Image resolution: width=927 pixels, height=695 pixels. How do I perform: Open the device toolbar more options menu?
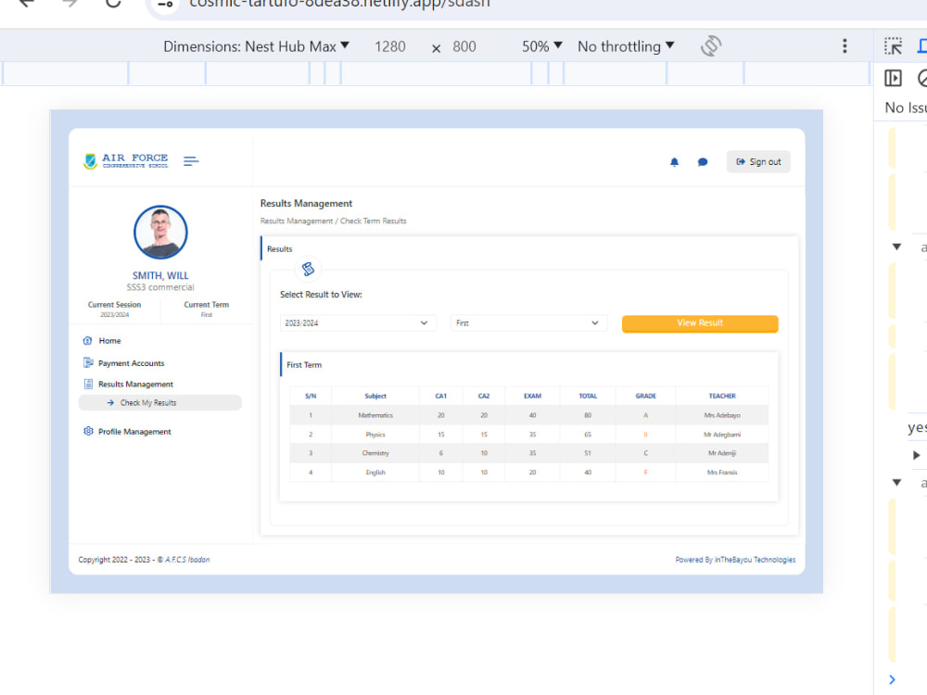(844, 46)
